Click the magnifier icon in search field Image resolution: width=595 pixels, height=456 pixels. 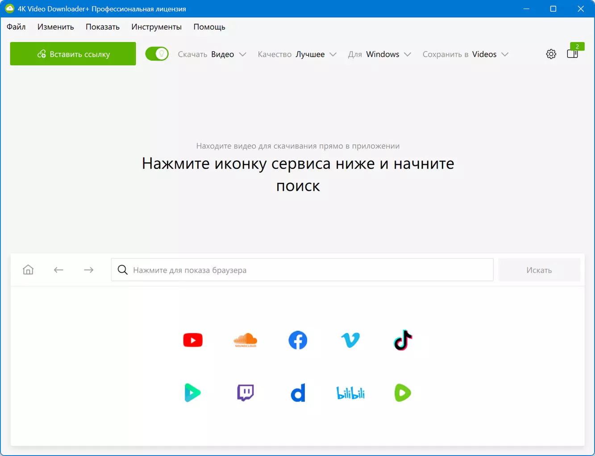pos(123,270)
